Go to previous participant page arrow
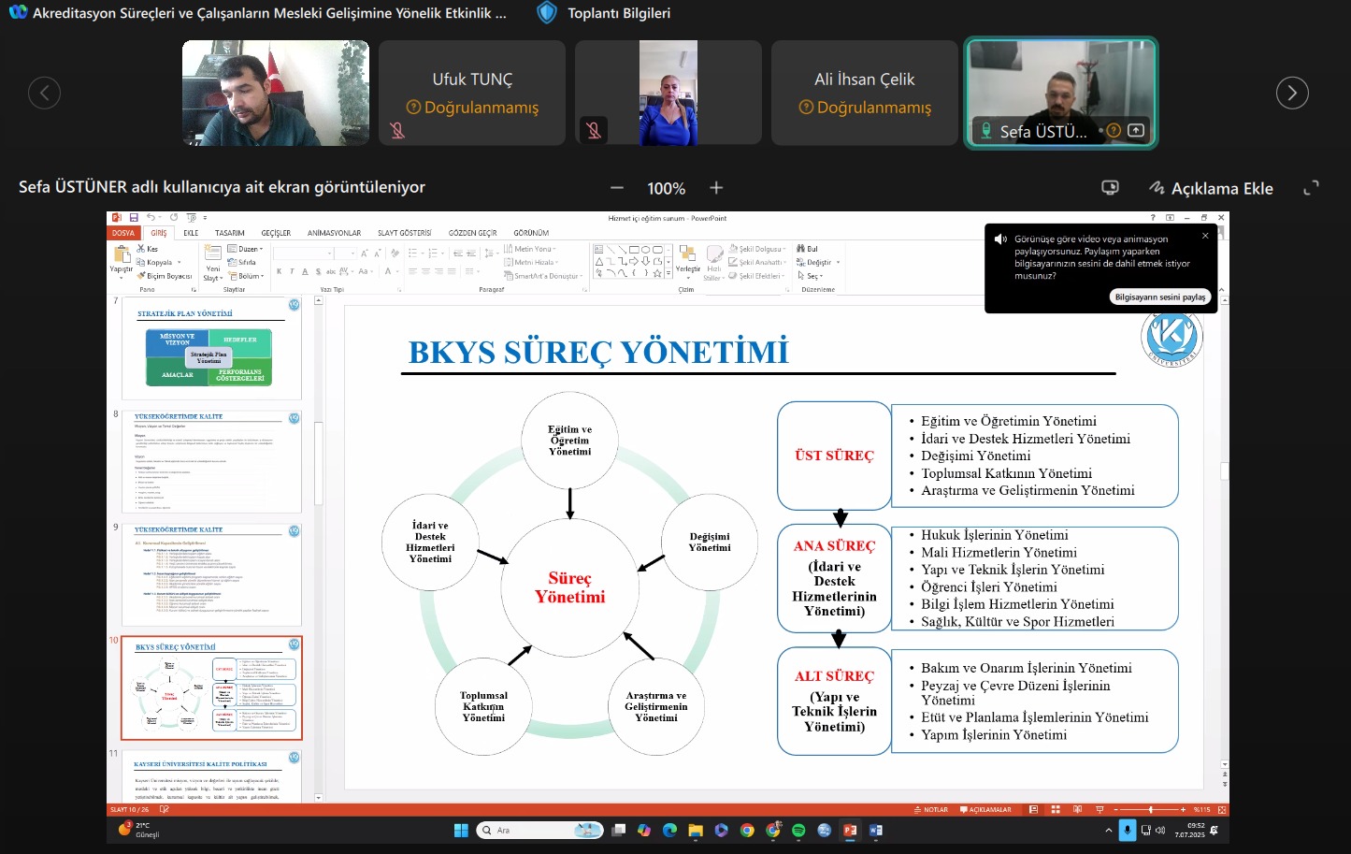 (44, 93)
